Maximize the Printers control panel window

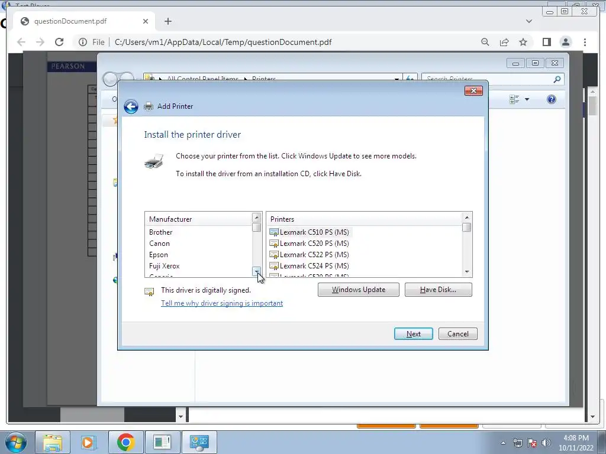[535, 63]
